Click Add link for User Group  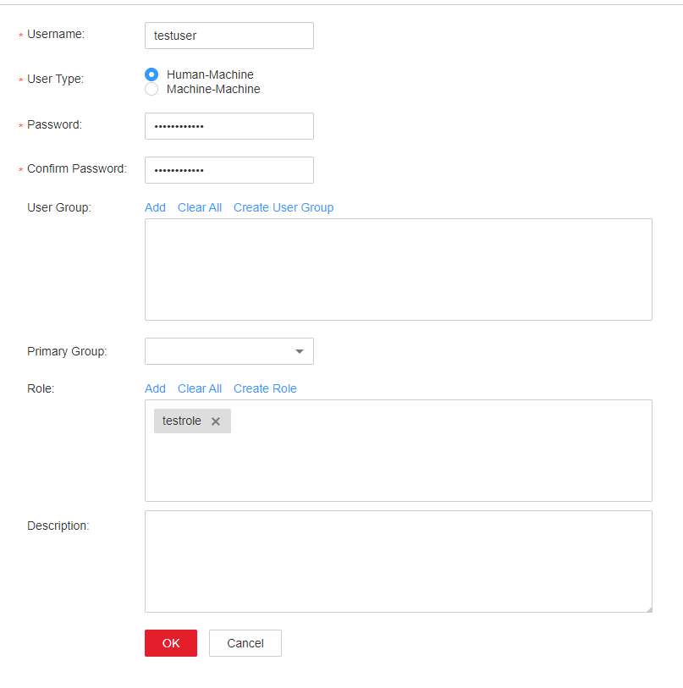pyautogui.click(x=156, y=207)
